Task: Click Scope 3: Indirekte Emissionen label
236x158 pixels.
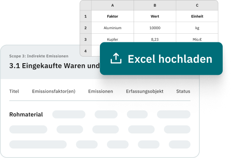Action: 39,56
